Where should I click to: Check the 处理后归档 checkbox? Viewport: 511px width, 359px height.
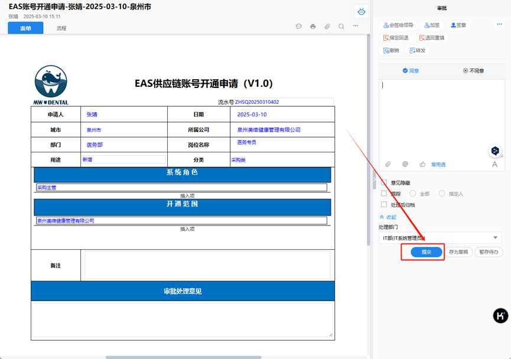click(384, 205)
